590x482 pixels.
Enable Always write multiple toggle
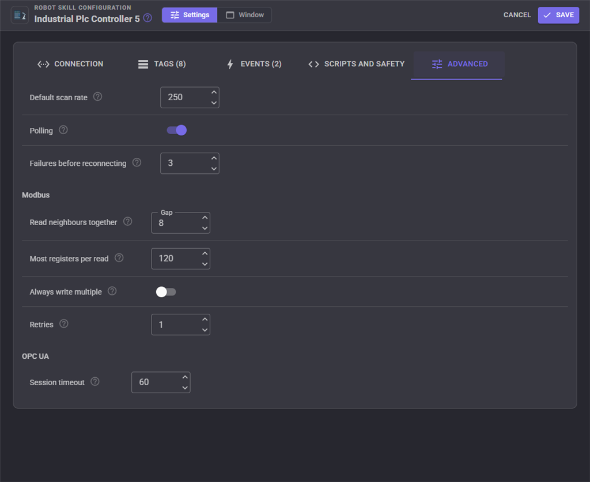[166, 292]
